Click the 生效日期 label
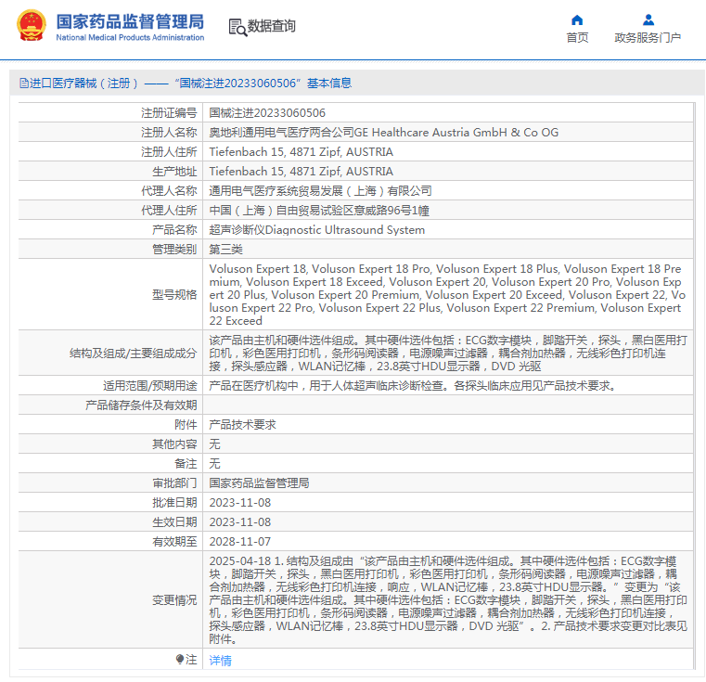The width and height of the screenshot is (706, 682). (x=174, y=522)
